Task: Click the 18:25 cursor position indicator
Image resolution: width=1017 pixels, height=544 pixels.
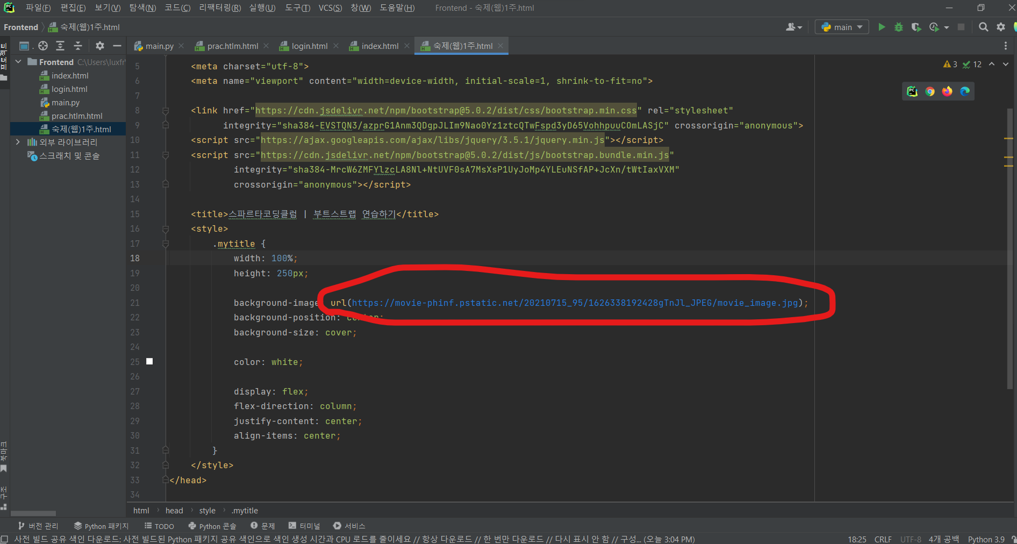Action: click(857, 539)
